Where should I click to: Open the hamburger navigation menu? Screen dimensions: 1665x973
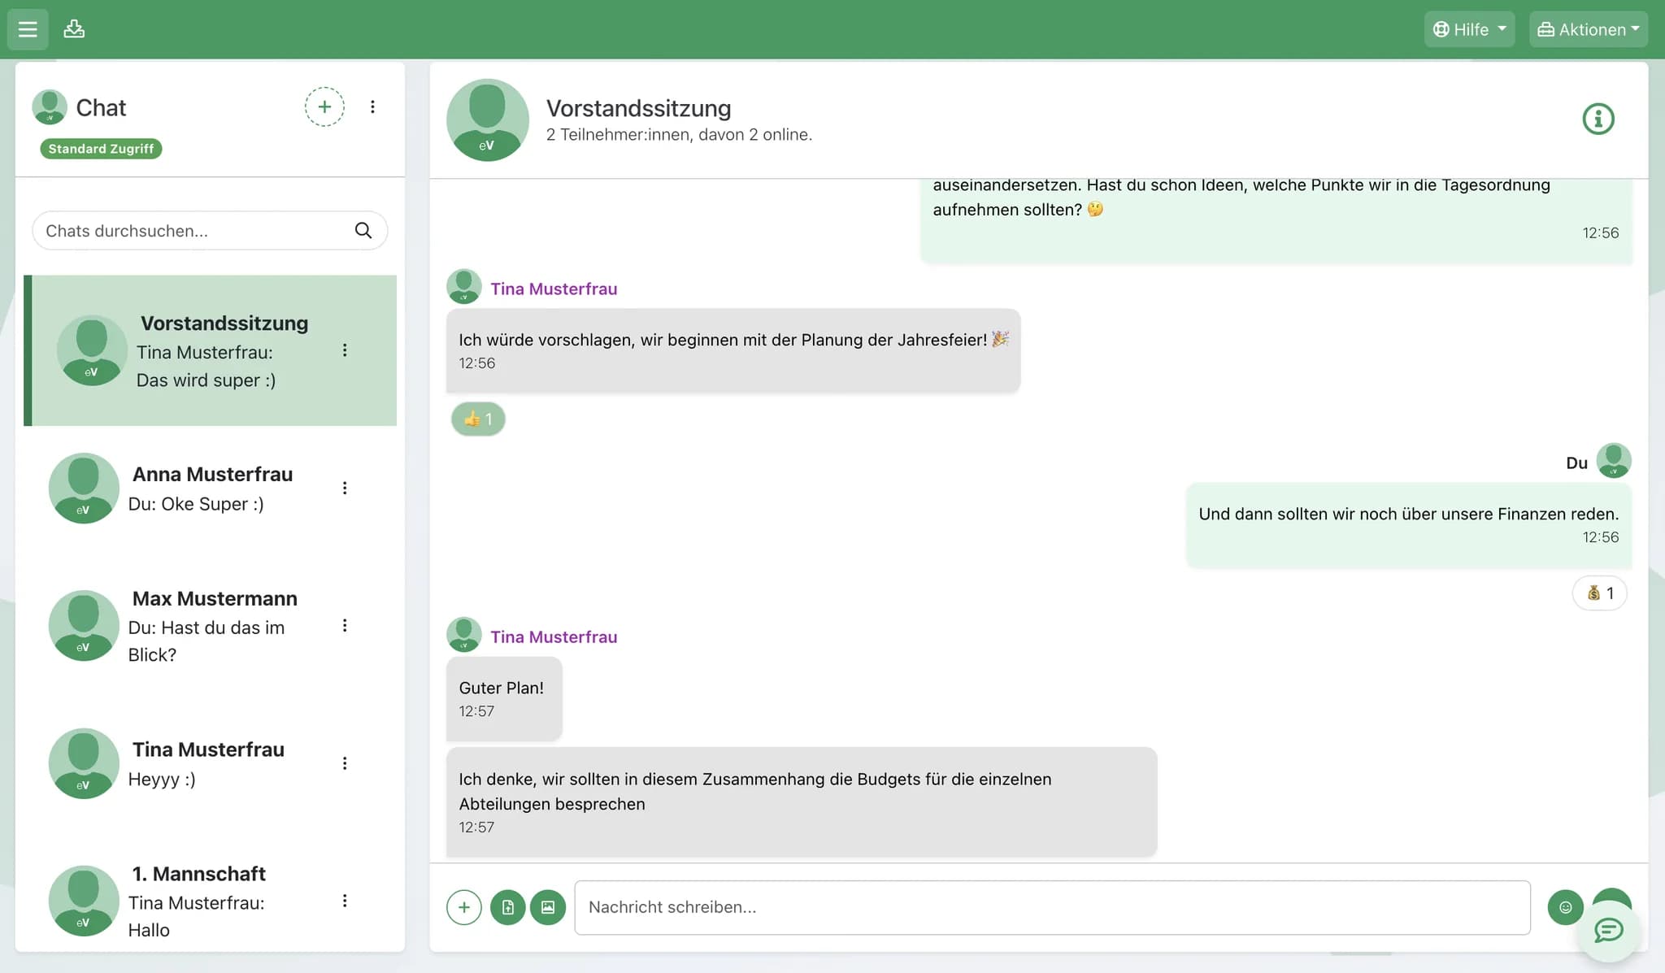click(x=28, y=29)
